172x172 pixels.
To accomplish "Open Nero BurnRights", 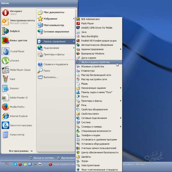I will pyautogui.click(x=99, y=36).
